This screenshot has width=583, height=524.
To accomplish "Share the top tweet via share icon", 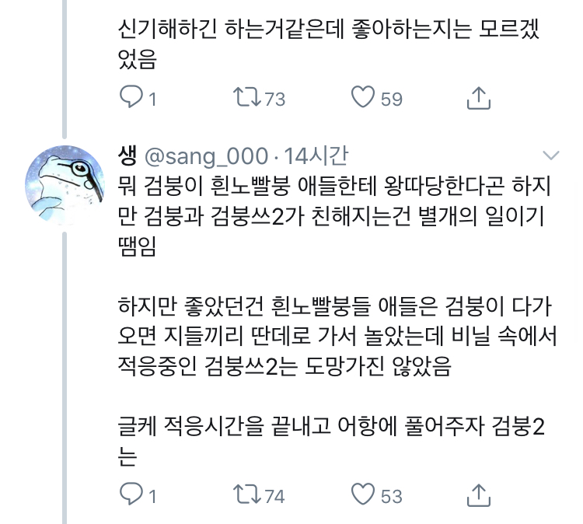I will pos(478,97).
